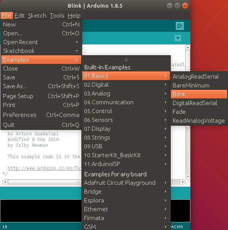This screenshot has width=228, height=230.
Task: Open Page Setup from the menu
Action: [x=41, y=96]
